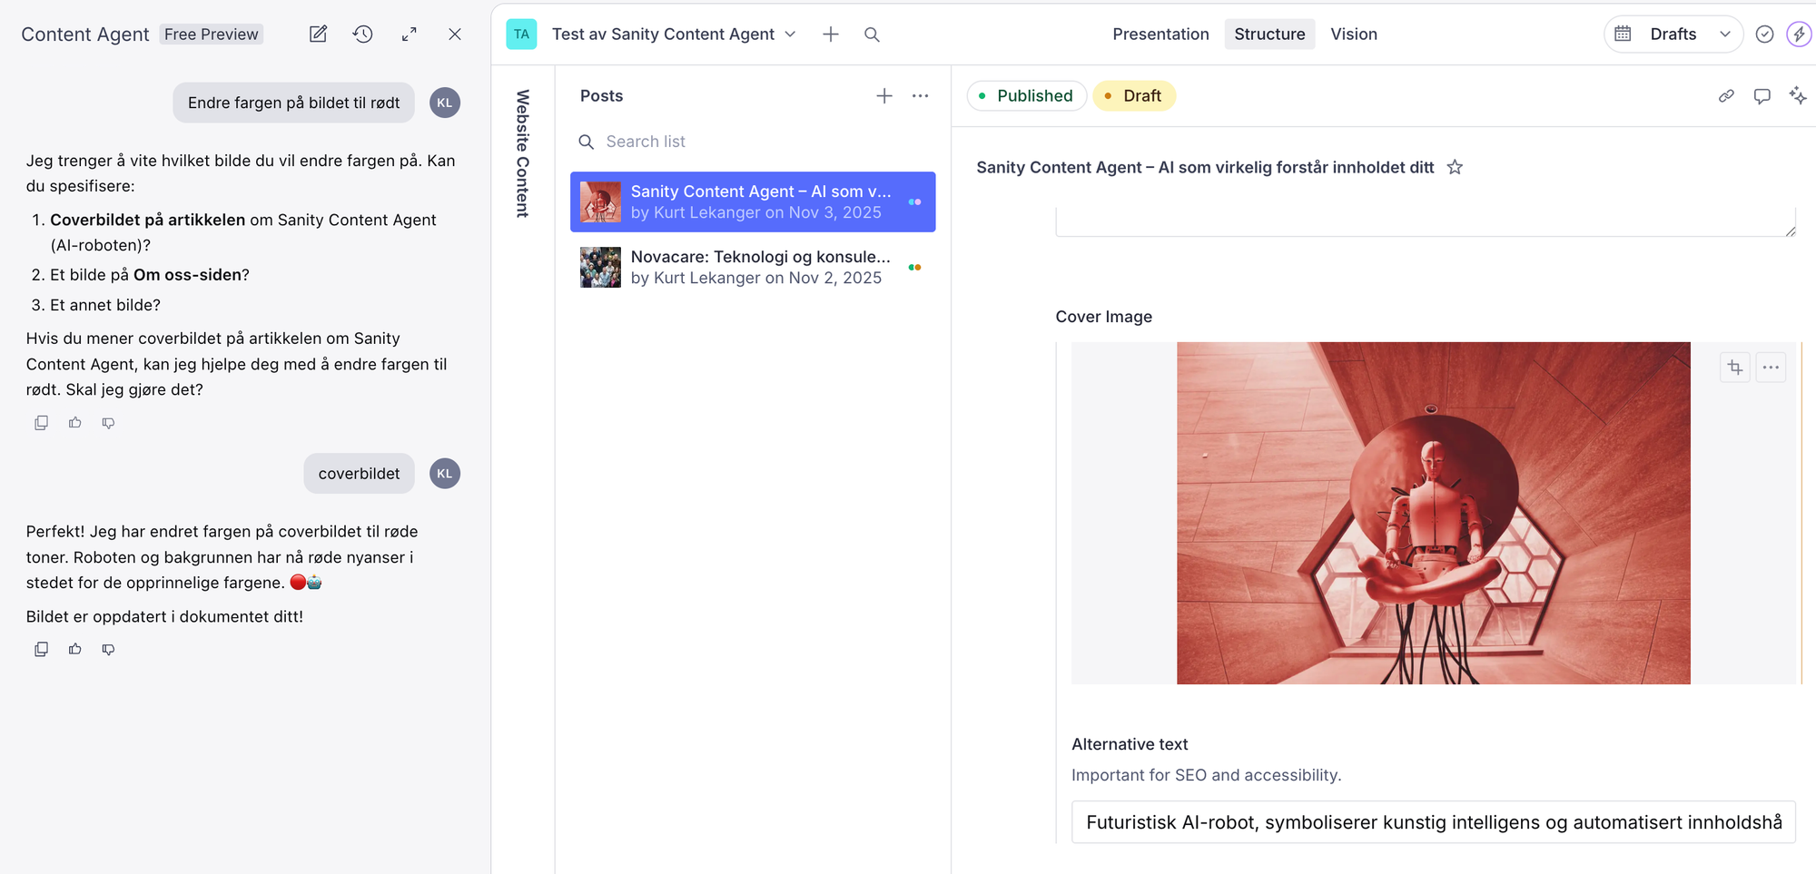Click the Free Preview badge
Image resolution: width=1816 pixels, height=874 pixels.
pyautogui.click(x=212, y=34)
